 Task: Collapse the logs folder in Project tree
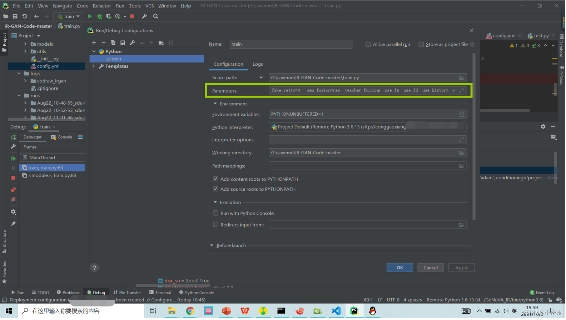coord(19,74)
